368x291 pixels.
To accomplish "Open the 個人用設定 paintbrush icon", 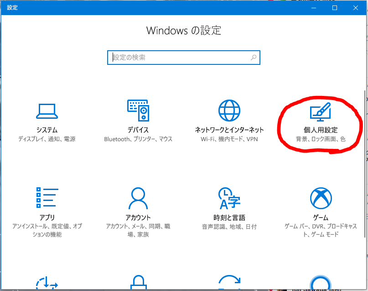I will [321, 112].
